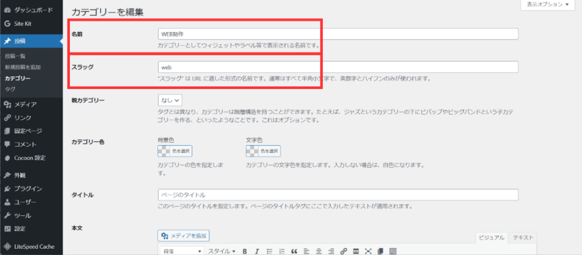
Task: Center-align text with the align center icon
Action: 318,251
